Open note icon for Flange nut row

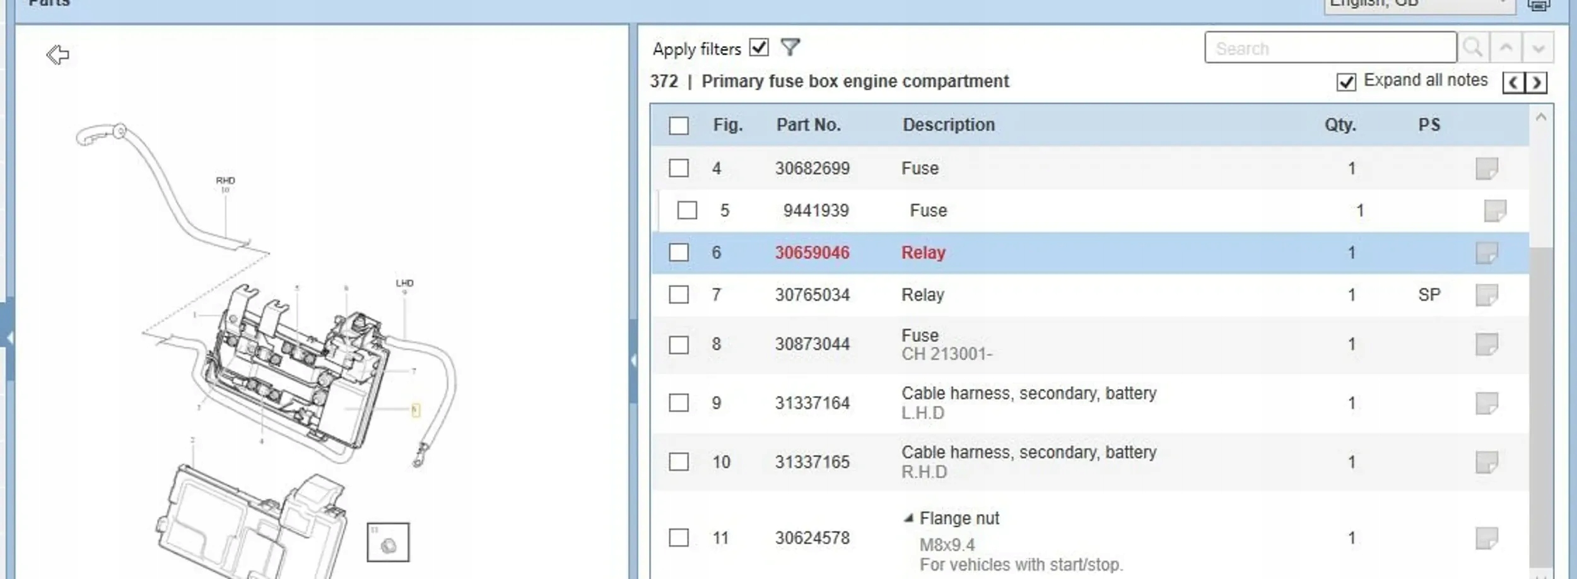pyautogui.click(x=1486, y=538)
